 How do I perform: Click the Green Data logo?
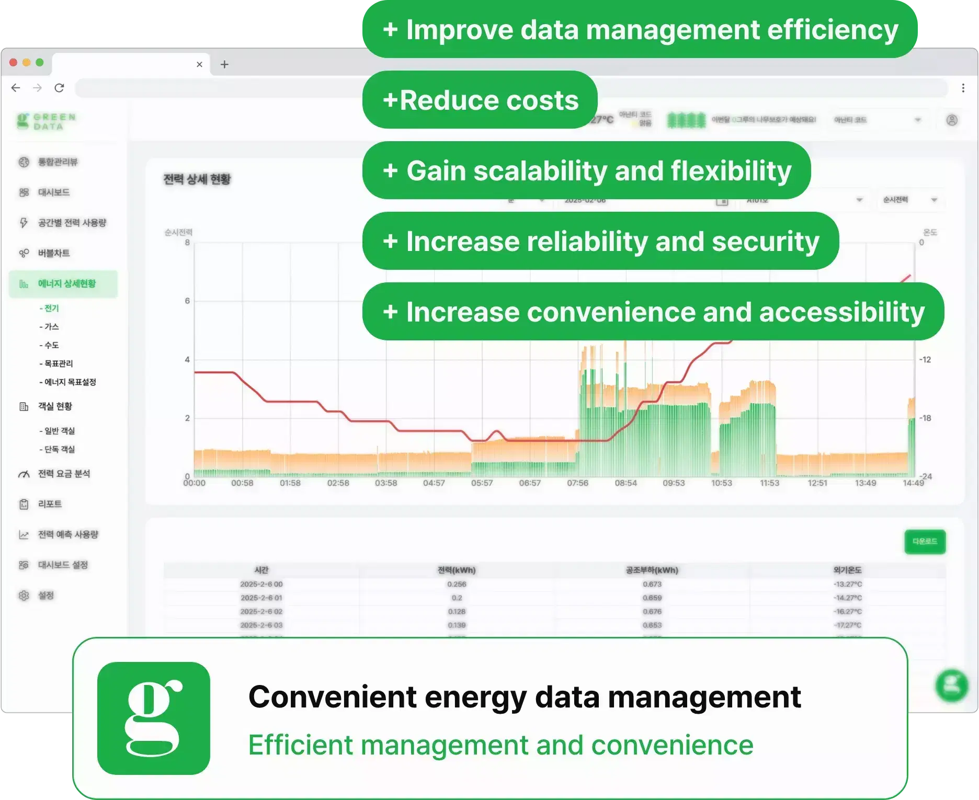pyautogui.click(x=46, y=121)
